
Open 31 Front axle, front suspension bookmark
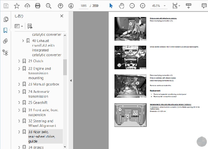pyautogui.click(x=43, y=112)
